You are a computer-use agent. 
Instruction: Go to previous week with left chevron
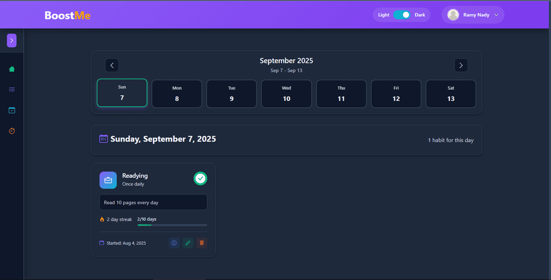pos(112,65)
